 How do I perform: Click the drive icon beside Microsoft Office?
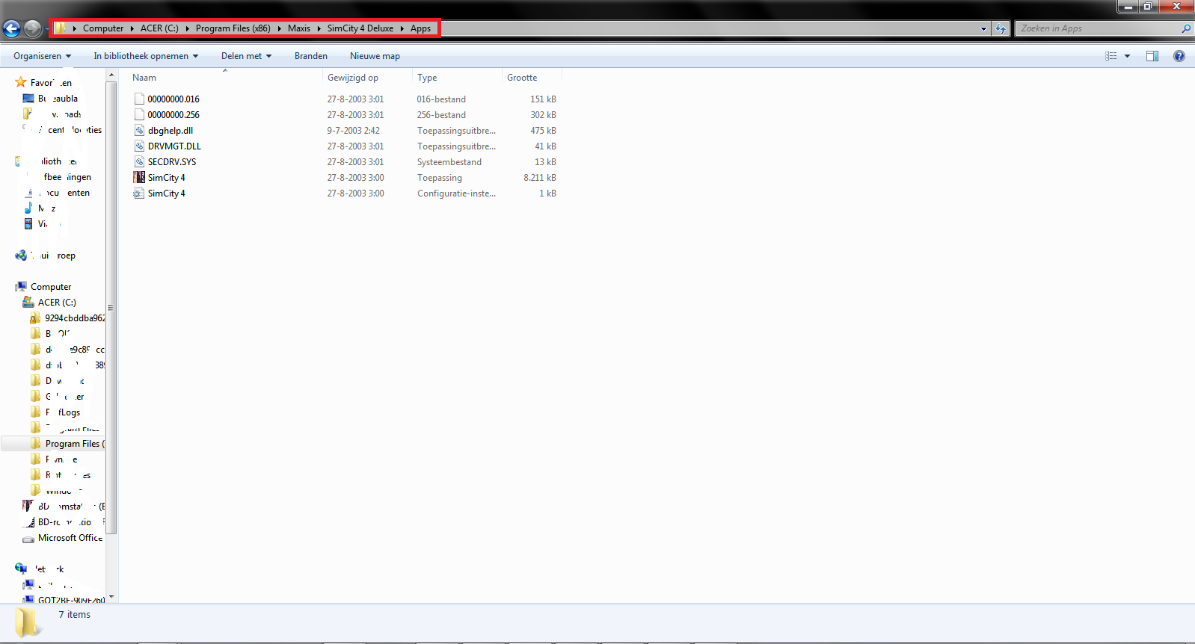(28, 538)
